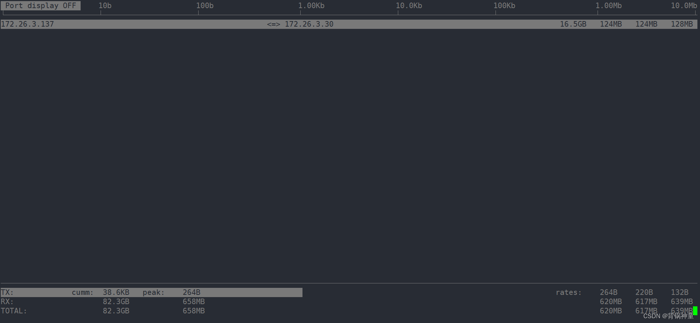Click the green terminal cursor block

(x=695, y=311)
